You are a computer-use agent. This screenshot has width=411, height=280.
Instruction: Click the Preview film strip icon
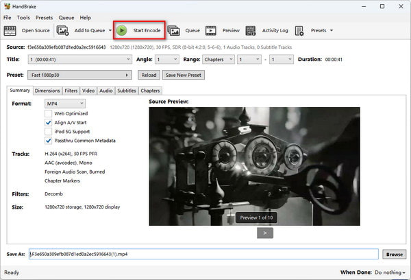[211, 30]
